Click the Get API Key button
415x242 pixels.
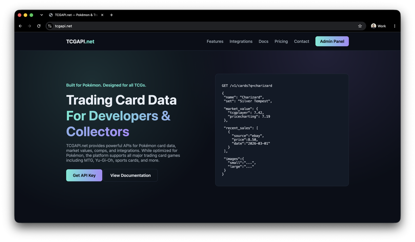pyautogui.click(x=84, y=175)
